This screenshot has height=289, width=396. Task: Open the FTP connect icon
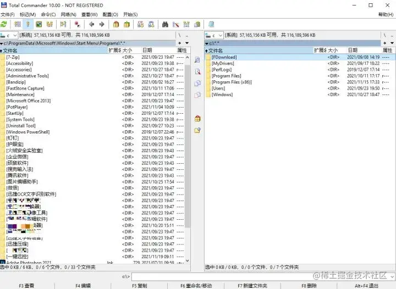tap(140, 25)
